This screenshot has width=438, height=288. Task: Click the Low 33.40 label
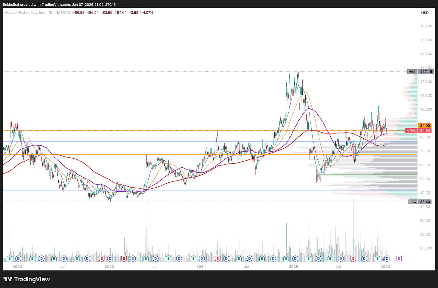pos(420,202)
